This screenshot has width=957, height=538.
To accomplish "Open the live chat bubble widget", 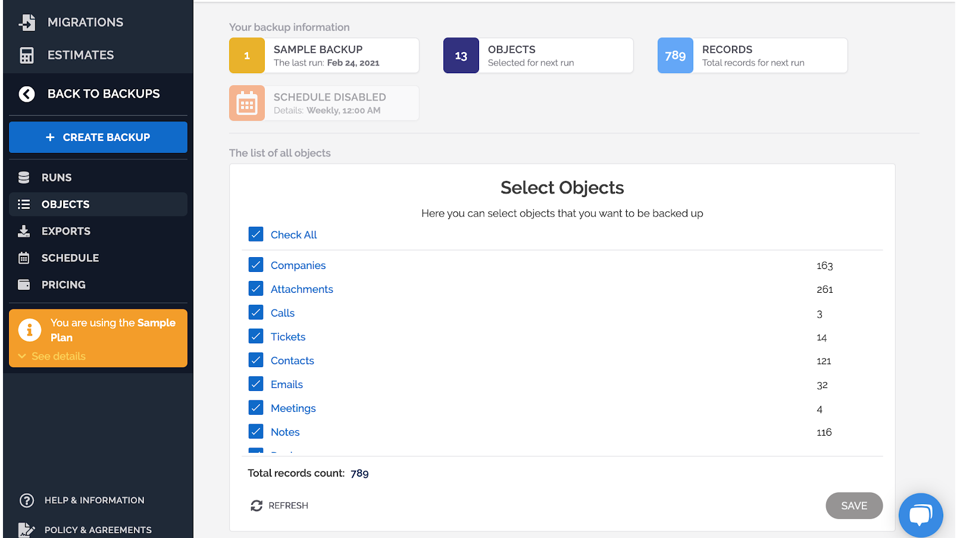I will coord(920,515).
